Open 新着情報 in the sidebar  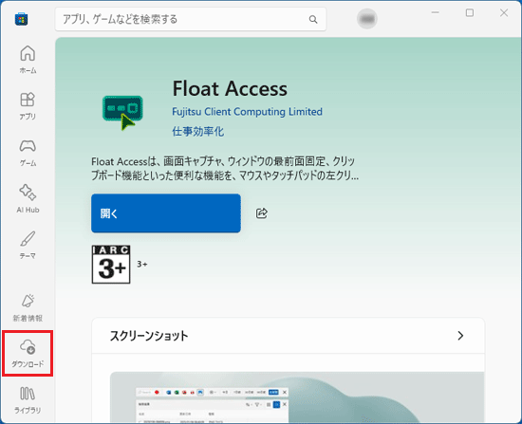(x=28, y=307)
